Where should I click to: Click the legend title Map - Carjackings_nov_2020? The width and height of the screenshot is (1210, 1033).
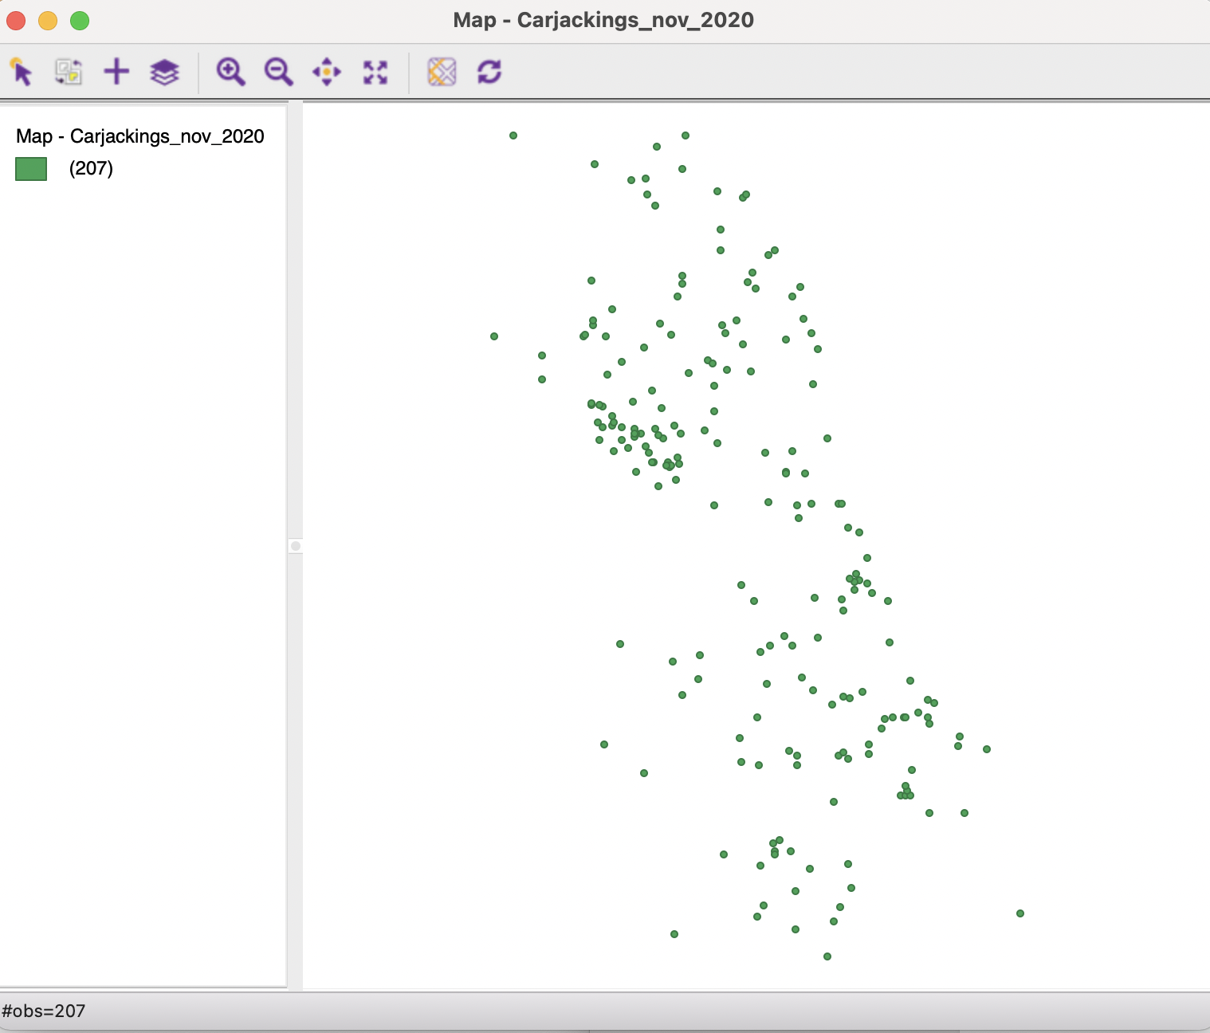pos(140,136)
